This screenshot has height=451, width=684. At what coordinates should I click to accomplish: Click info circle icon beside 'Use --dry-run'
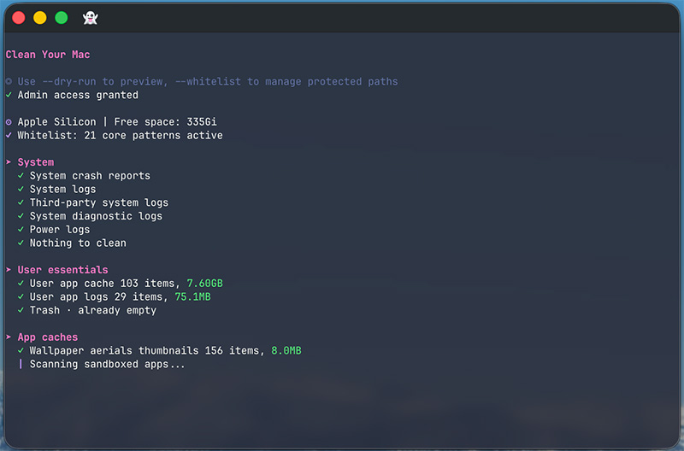9,81
